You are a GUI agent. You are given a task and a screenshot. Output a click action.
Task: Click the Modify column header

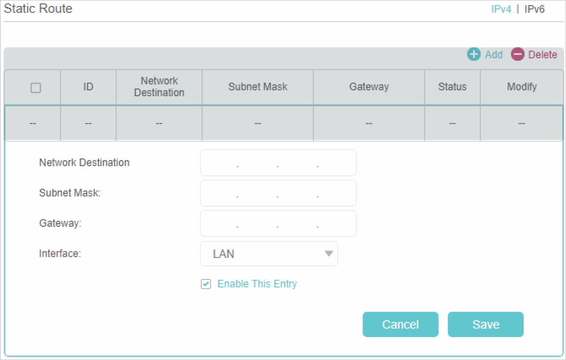click(522, 87)
